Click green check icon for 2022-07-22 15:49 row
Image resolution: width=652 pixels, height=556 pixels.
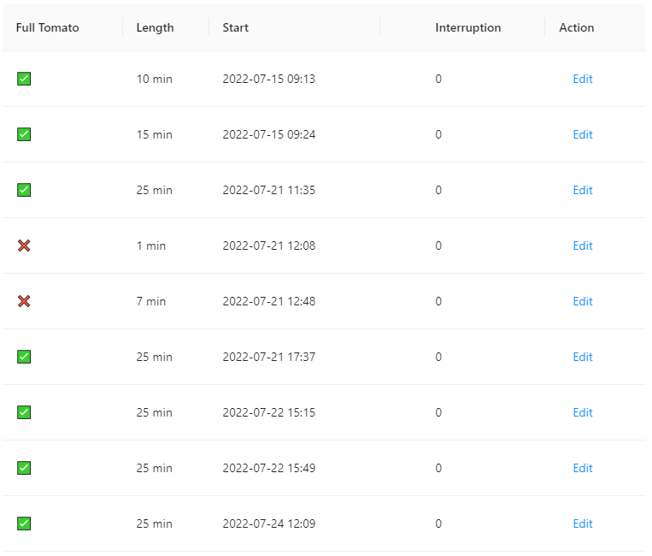pyautogui.click(x=24, y=468)
